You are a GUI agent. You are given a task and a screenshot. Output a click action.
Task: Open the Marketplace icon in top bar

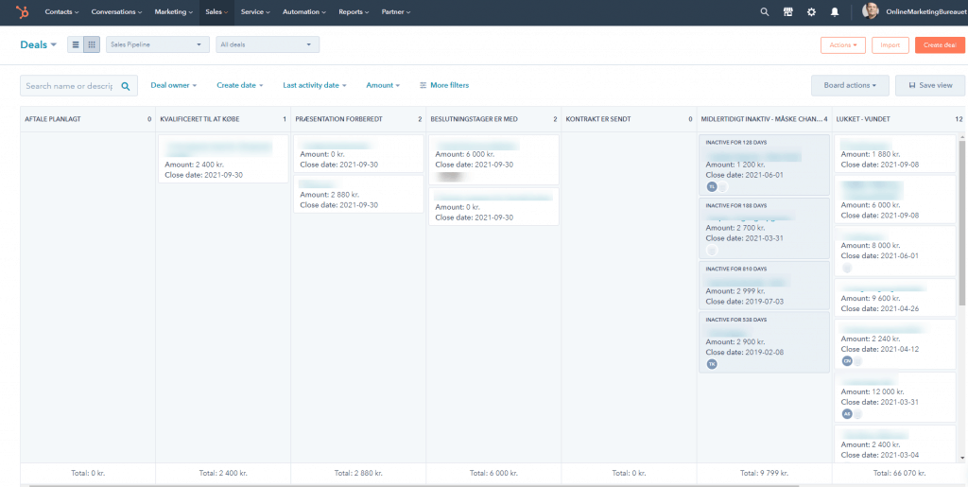[x=787, y=11]
